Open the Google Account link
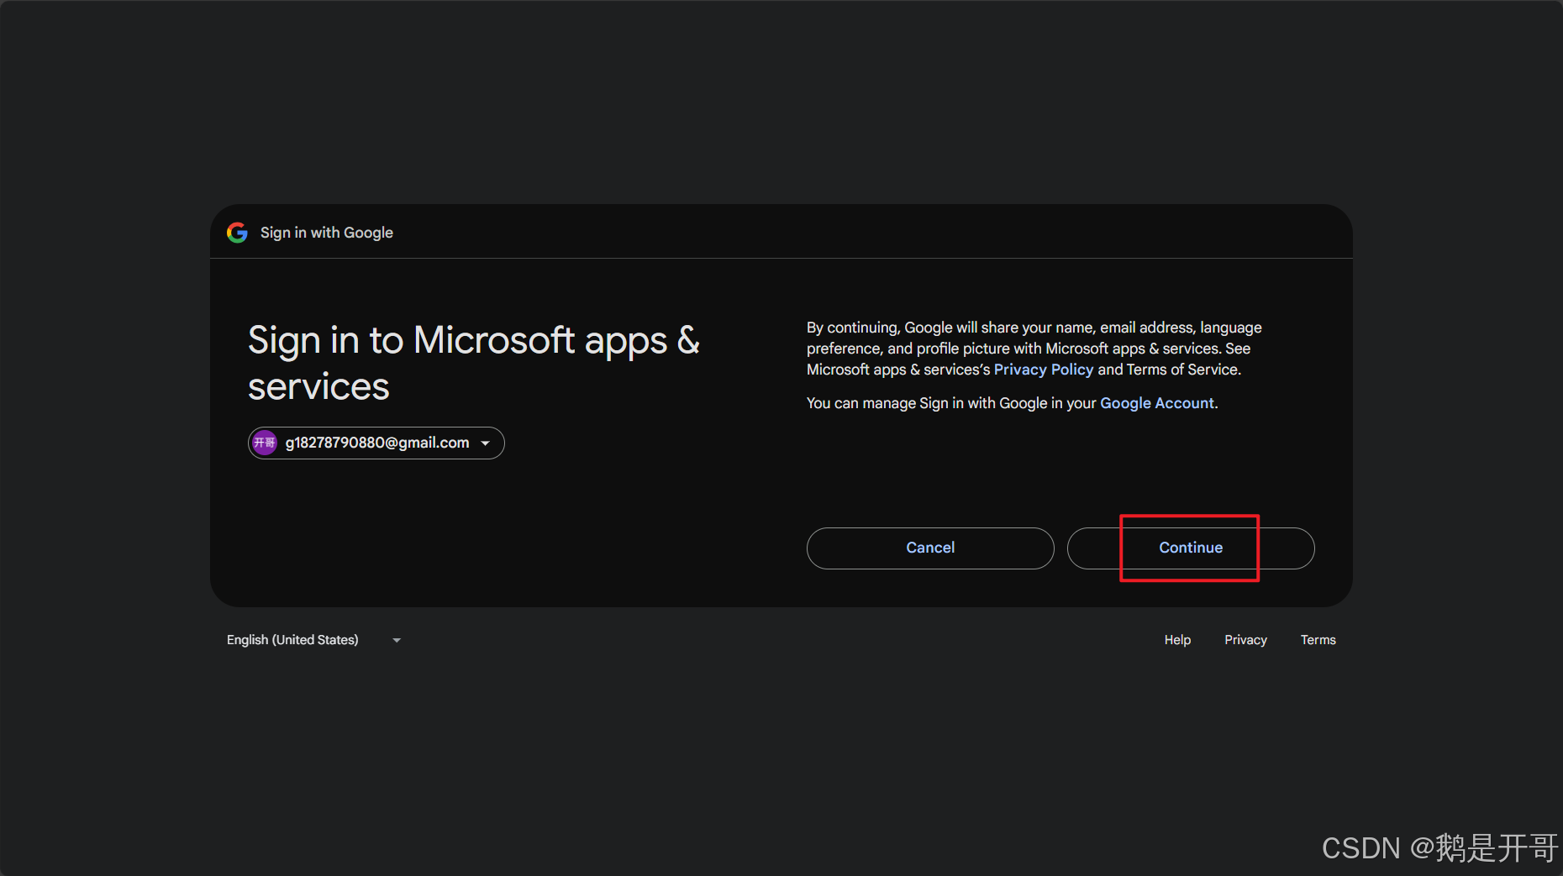Screen dimensions: 1563x876 point(1157,403)
